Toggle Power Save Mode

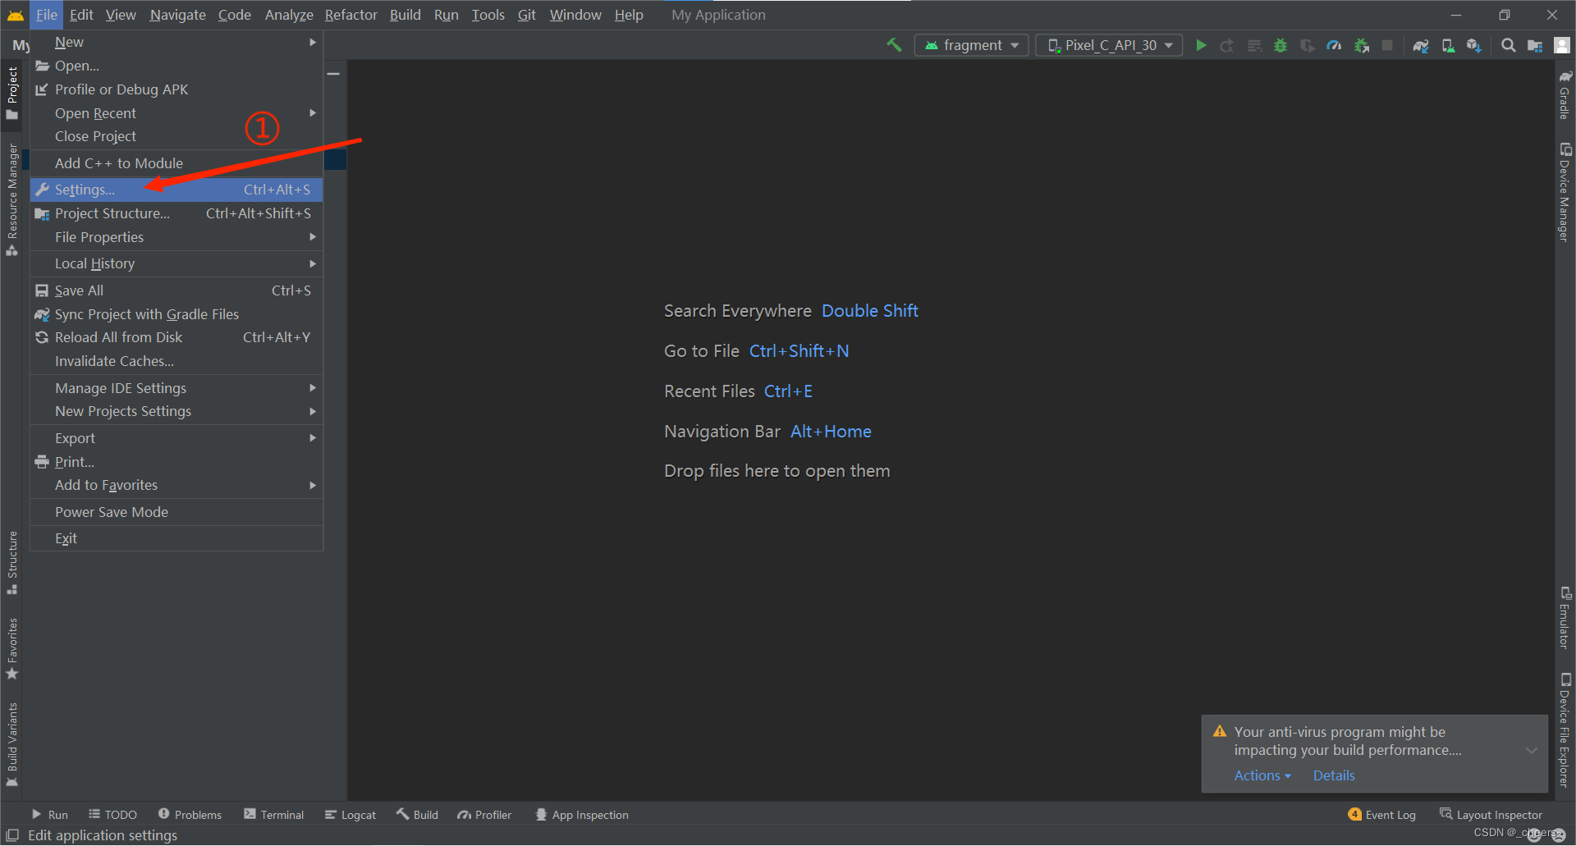(176, 512)
